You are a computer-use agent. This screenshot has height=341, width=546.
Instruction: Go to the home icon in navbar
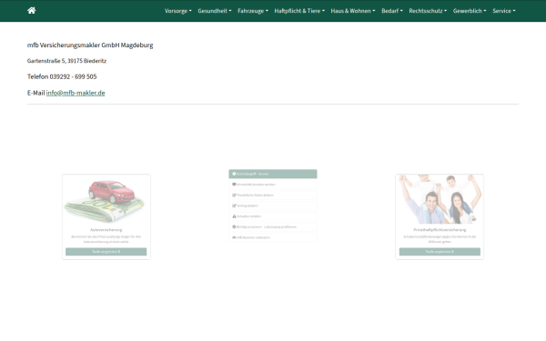[x=31, y=10]
